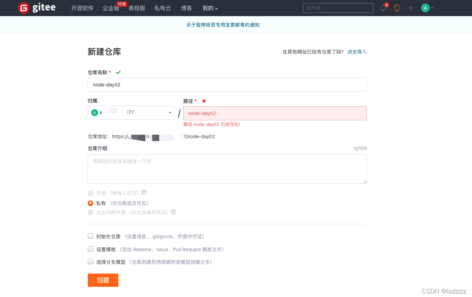This screenshot has height=297, width=472.
Task: Select the 开源 radio option
Action: (90, 193)
